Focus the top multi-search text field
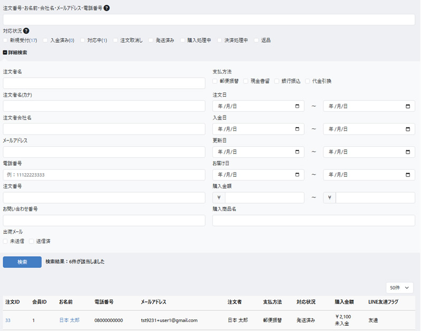421x331 pixels. point(209,20)
